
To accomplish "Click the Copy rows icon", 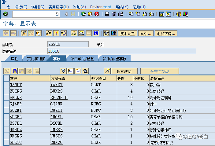I will pyautogui.click(x=14, y=71).
